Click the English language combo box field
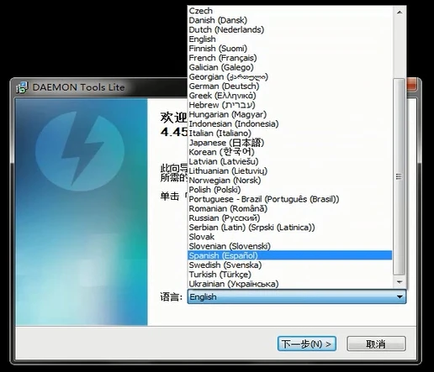 296,296
